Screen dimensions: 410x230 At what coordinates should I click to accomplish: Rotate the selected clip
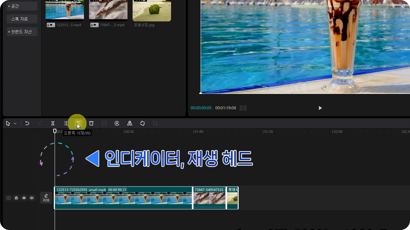(143, 123)
